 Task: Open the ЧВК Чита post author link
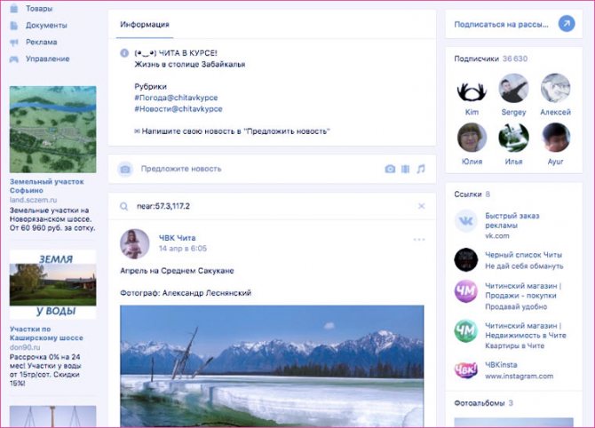[x=178, y=238]
